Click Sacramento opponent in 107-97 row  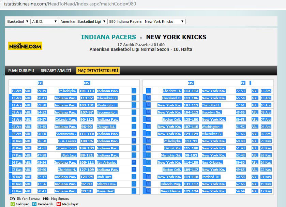107,112
